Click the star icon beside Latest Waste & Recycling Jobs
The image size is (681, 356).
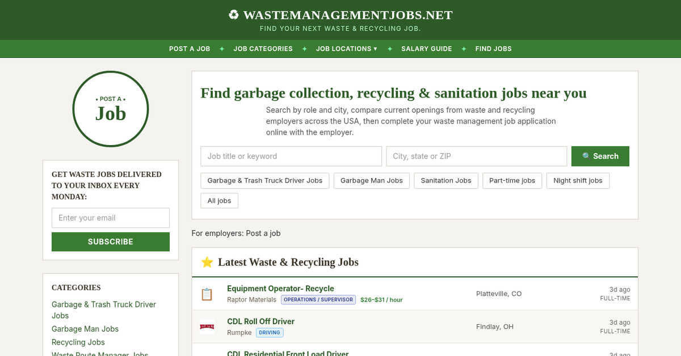(207, 262)
